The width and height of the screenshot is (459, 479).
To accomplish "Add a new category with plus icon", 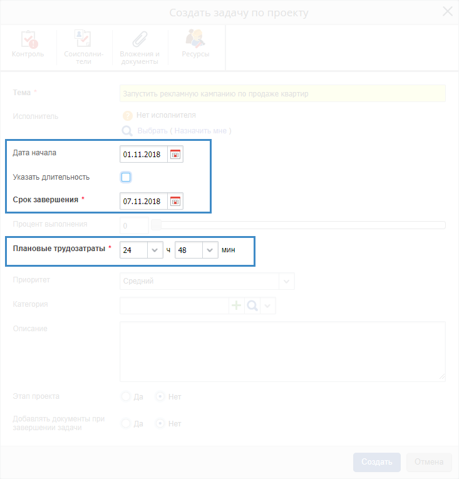I will 236,305.
